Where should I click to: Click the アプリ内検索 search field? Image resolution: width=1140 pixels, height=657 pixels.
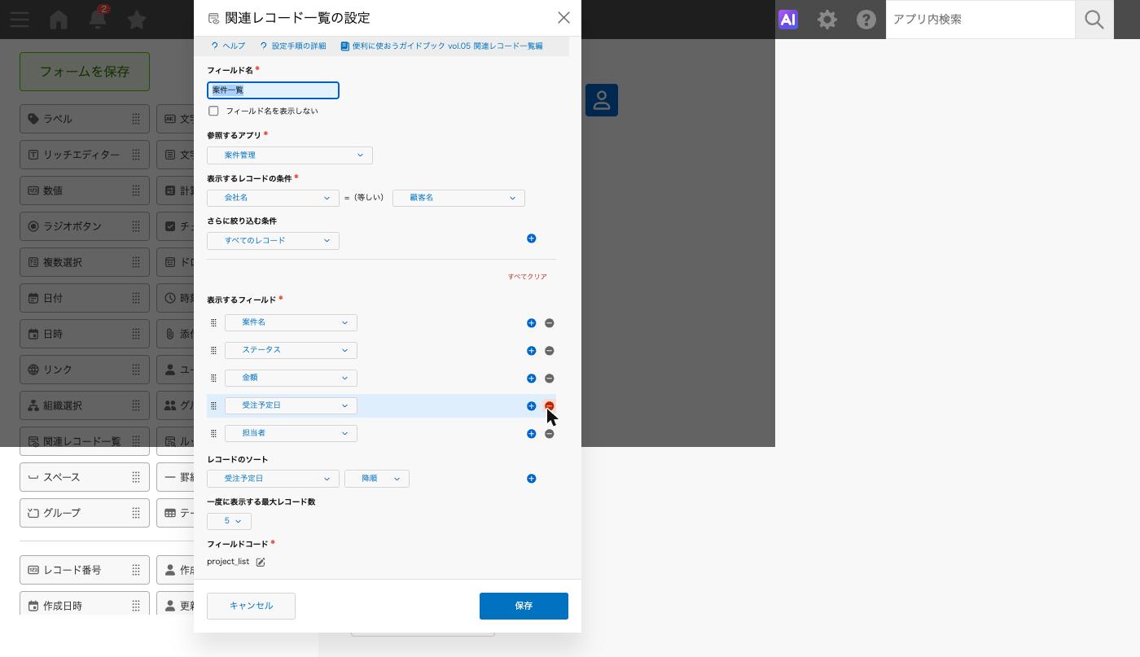click(x=980, y=20)
